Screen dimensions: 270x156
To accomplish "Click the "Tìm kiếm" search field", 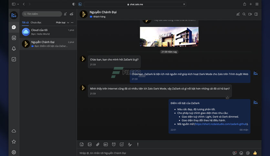I will [42, 14].
